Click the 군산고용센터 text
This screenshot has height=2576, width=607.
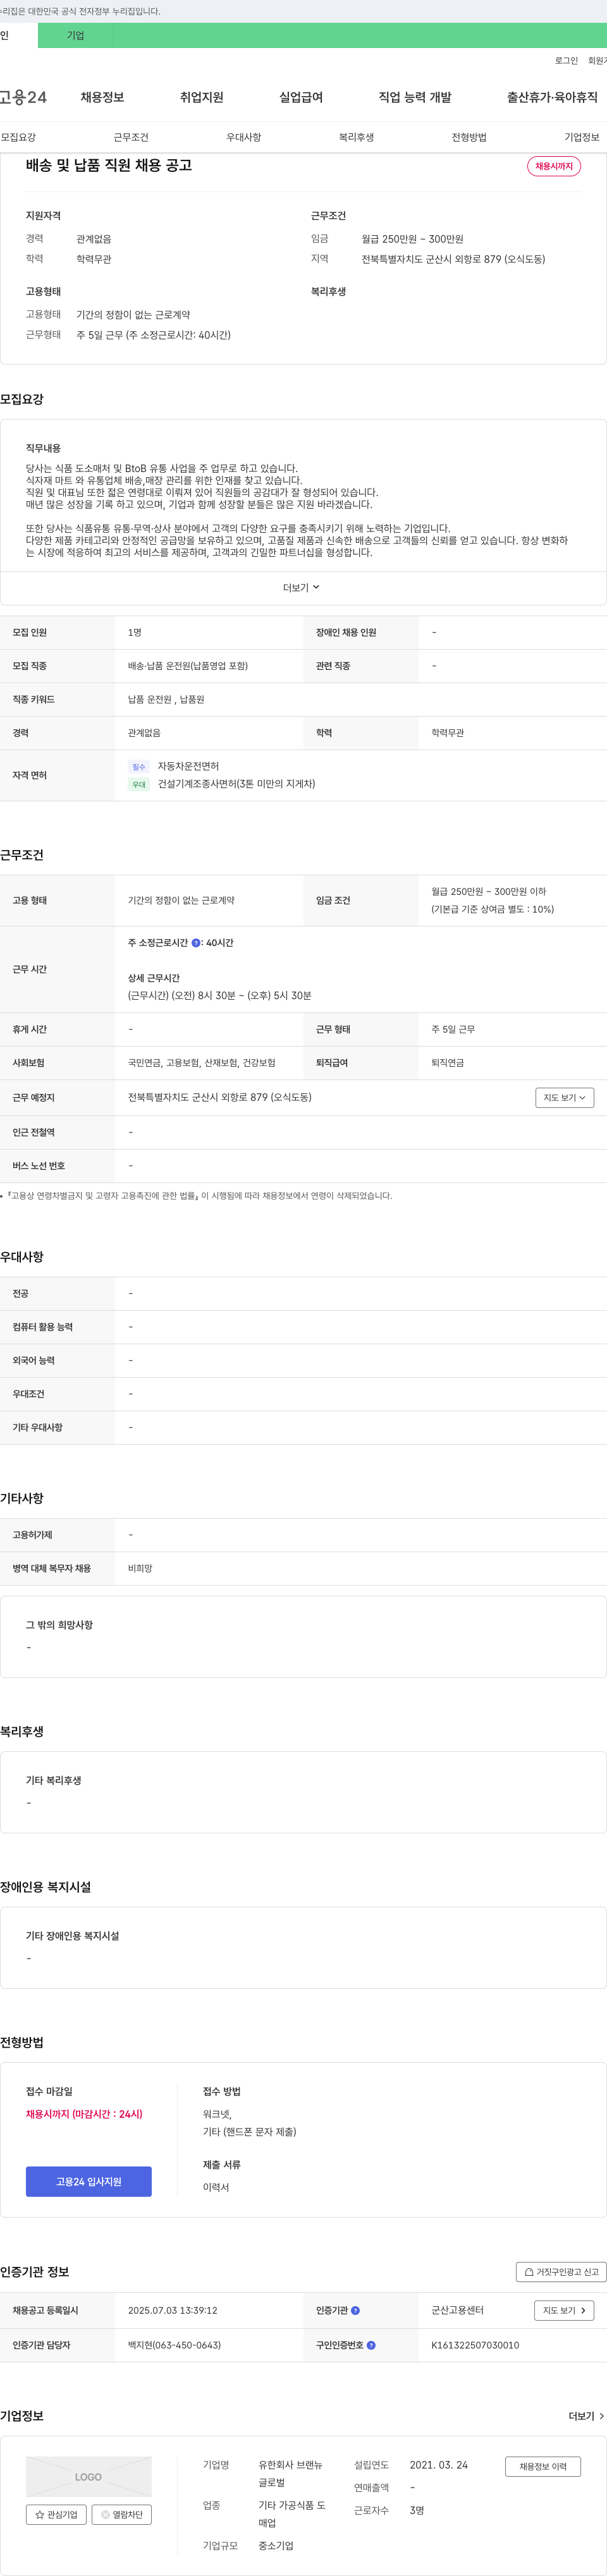coord(457,2310)
